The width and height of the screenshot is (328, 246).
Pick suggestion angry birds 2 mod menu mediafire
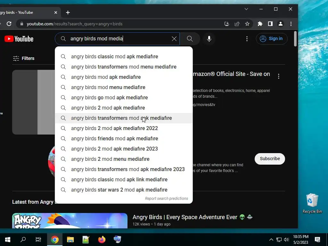(124, 159)
